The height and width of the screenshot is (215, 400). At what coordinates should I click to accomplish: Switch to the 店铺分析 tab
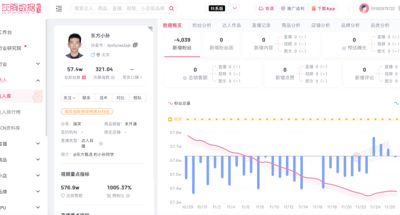[x=321, y=25]
